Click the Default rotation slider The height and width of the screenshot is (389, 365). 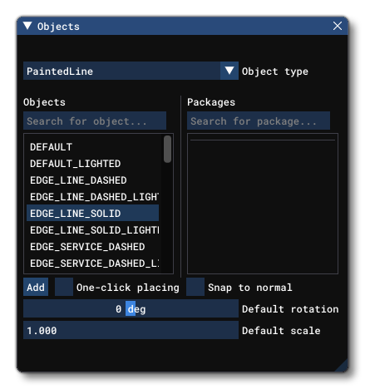[131, 308]
